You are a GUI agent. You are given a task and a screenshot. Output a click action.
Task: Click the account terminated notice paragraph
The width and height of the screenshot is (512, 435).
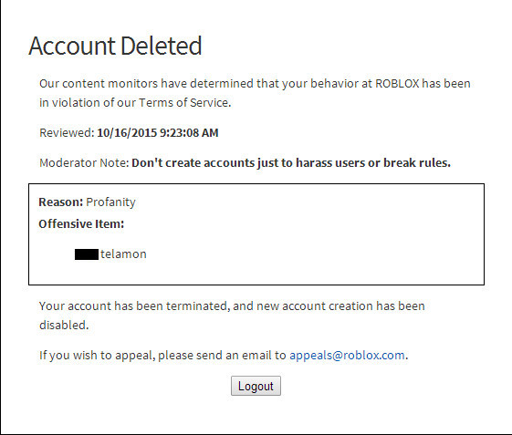(x=232, y=316)
